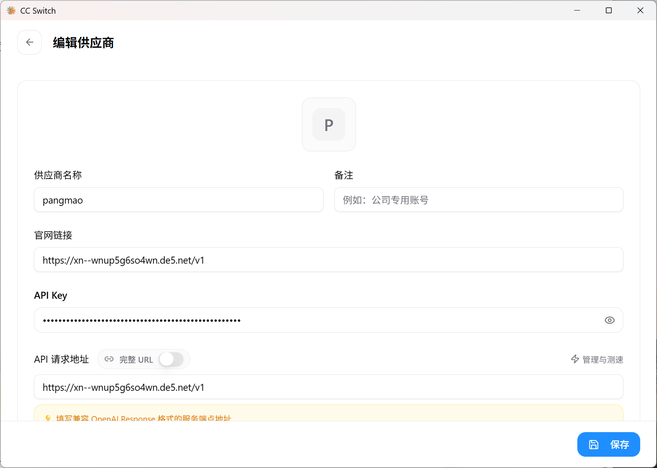This screenshot has height=468, width=657.
Task: Click the CC Switch app icon in title bar
Action: point(11,11)
